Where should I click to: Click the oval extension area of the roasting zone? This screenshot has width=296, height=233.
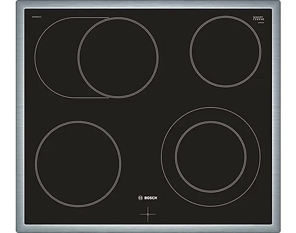coord(56,57)
